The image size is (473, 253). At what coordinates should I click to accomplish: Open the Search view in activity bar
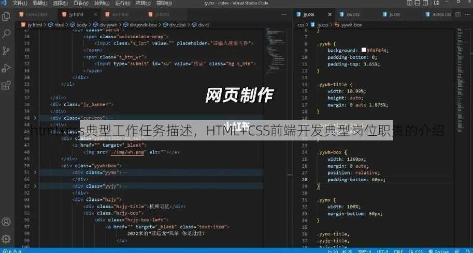coord(6,34)
